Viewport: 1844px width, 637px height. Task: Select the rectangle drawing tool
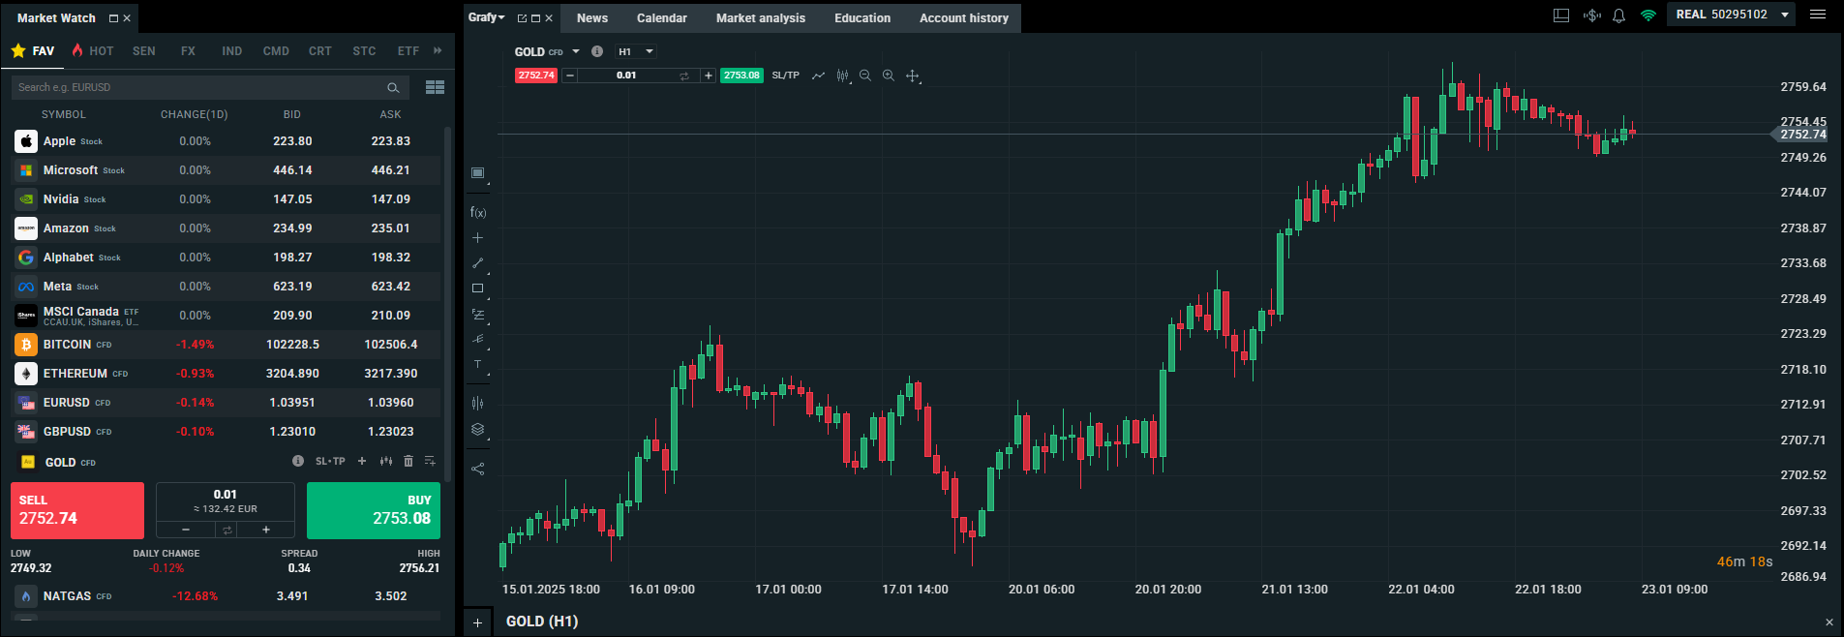[477, 288]
